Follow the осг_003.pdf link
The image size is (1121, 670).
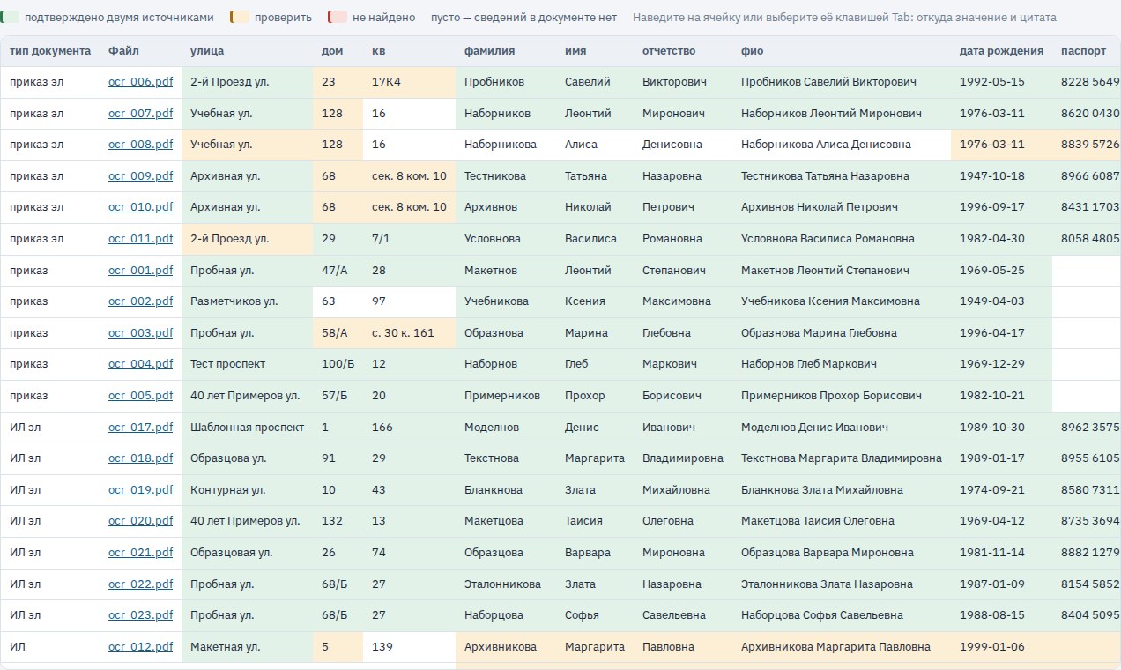(x=141, y=333)
